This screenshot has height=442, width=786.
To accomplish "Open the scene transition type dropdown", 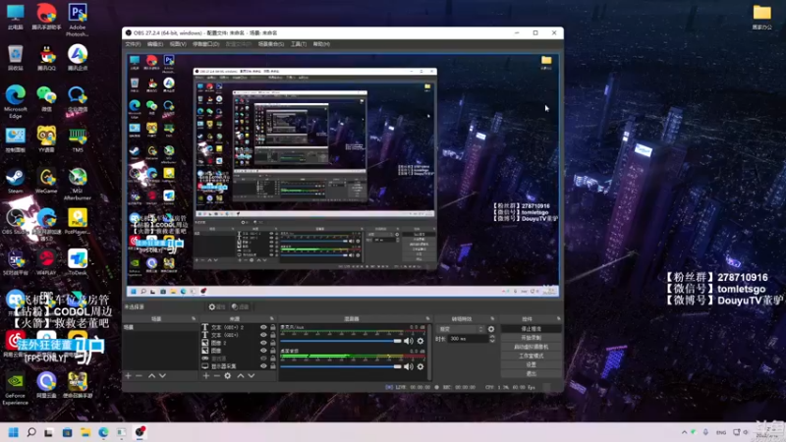I will tap(461, 329).
